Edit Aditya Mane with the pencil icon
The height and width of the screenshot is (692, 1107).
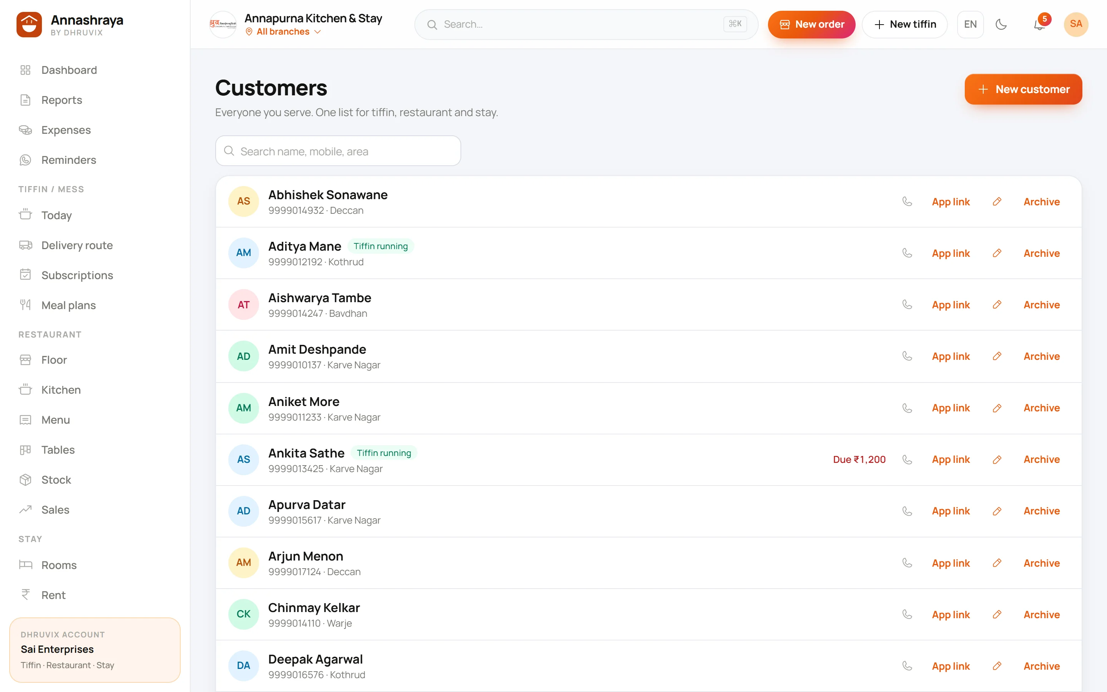997,253
